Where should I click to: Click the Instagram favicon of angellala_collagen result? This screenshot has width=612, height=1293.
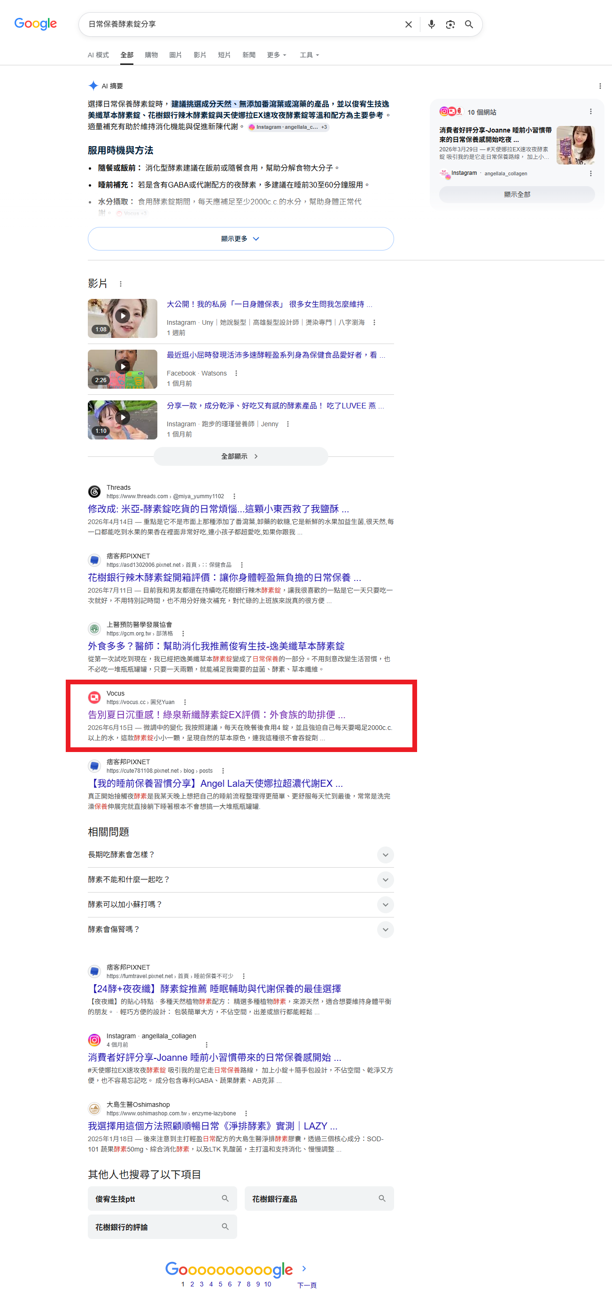94,1040
